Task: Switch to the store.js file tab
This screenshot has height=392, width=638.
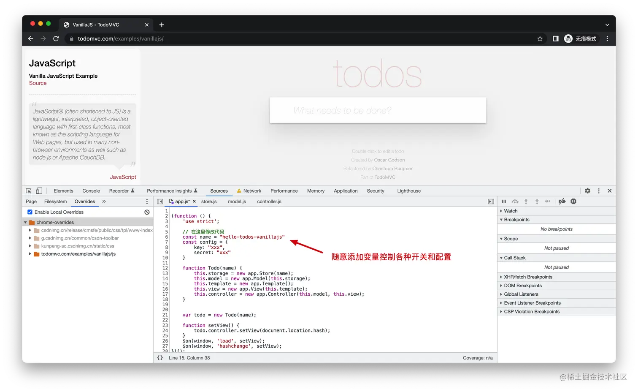Action: 209,201
